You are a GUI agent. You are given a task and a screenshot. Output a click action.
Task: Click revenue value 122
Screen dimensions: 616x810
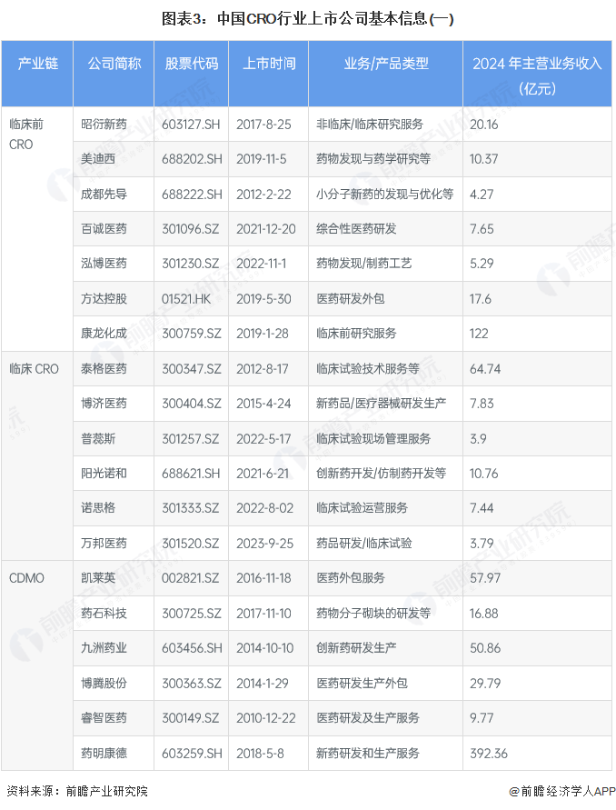479,334
